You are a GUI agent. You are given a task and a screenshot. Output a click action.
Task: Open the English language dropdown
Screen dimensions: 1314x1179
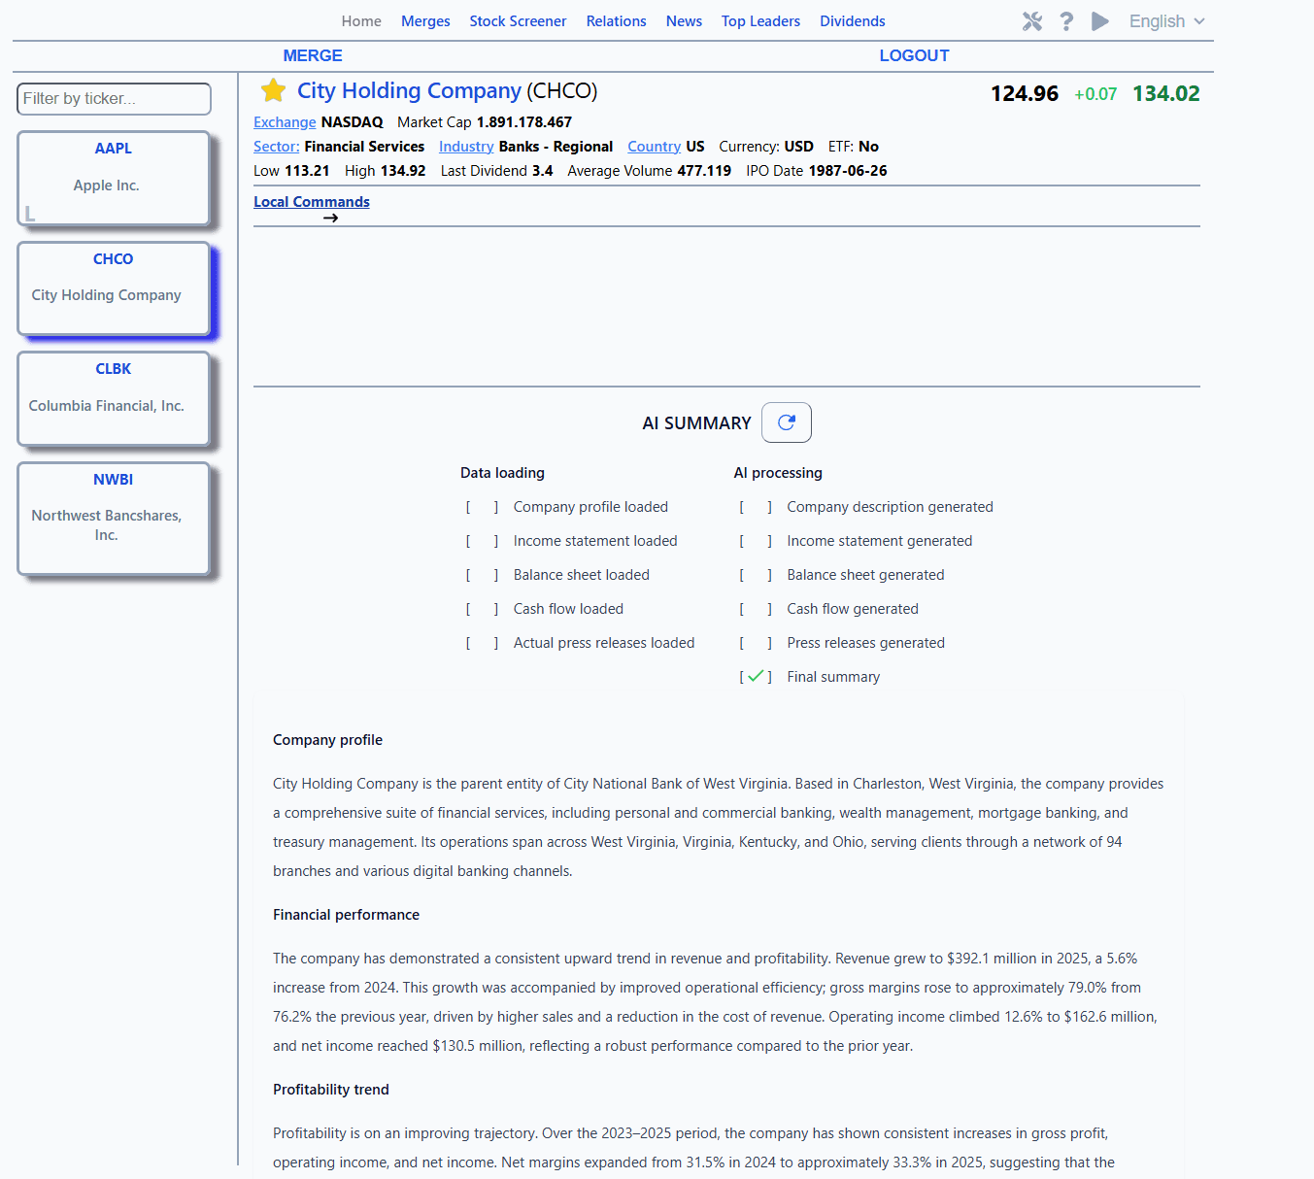(1166, 21)
